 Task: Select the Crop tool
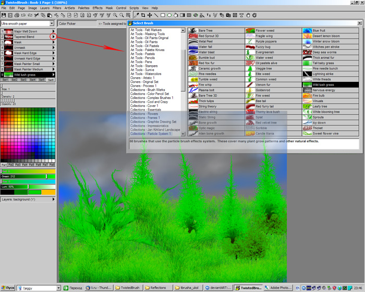pyautogui.click(x=143, y=15)
